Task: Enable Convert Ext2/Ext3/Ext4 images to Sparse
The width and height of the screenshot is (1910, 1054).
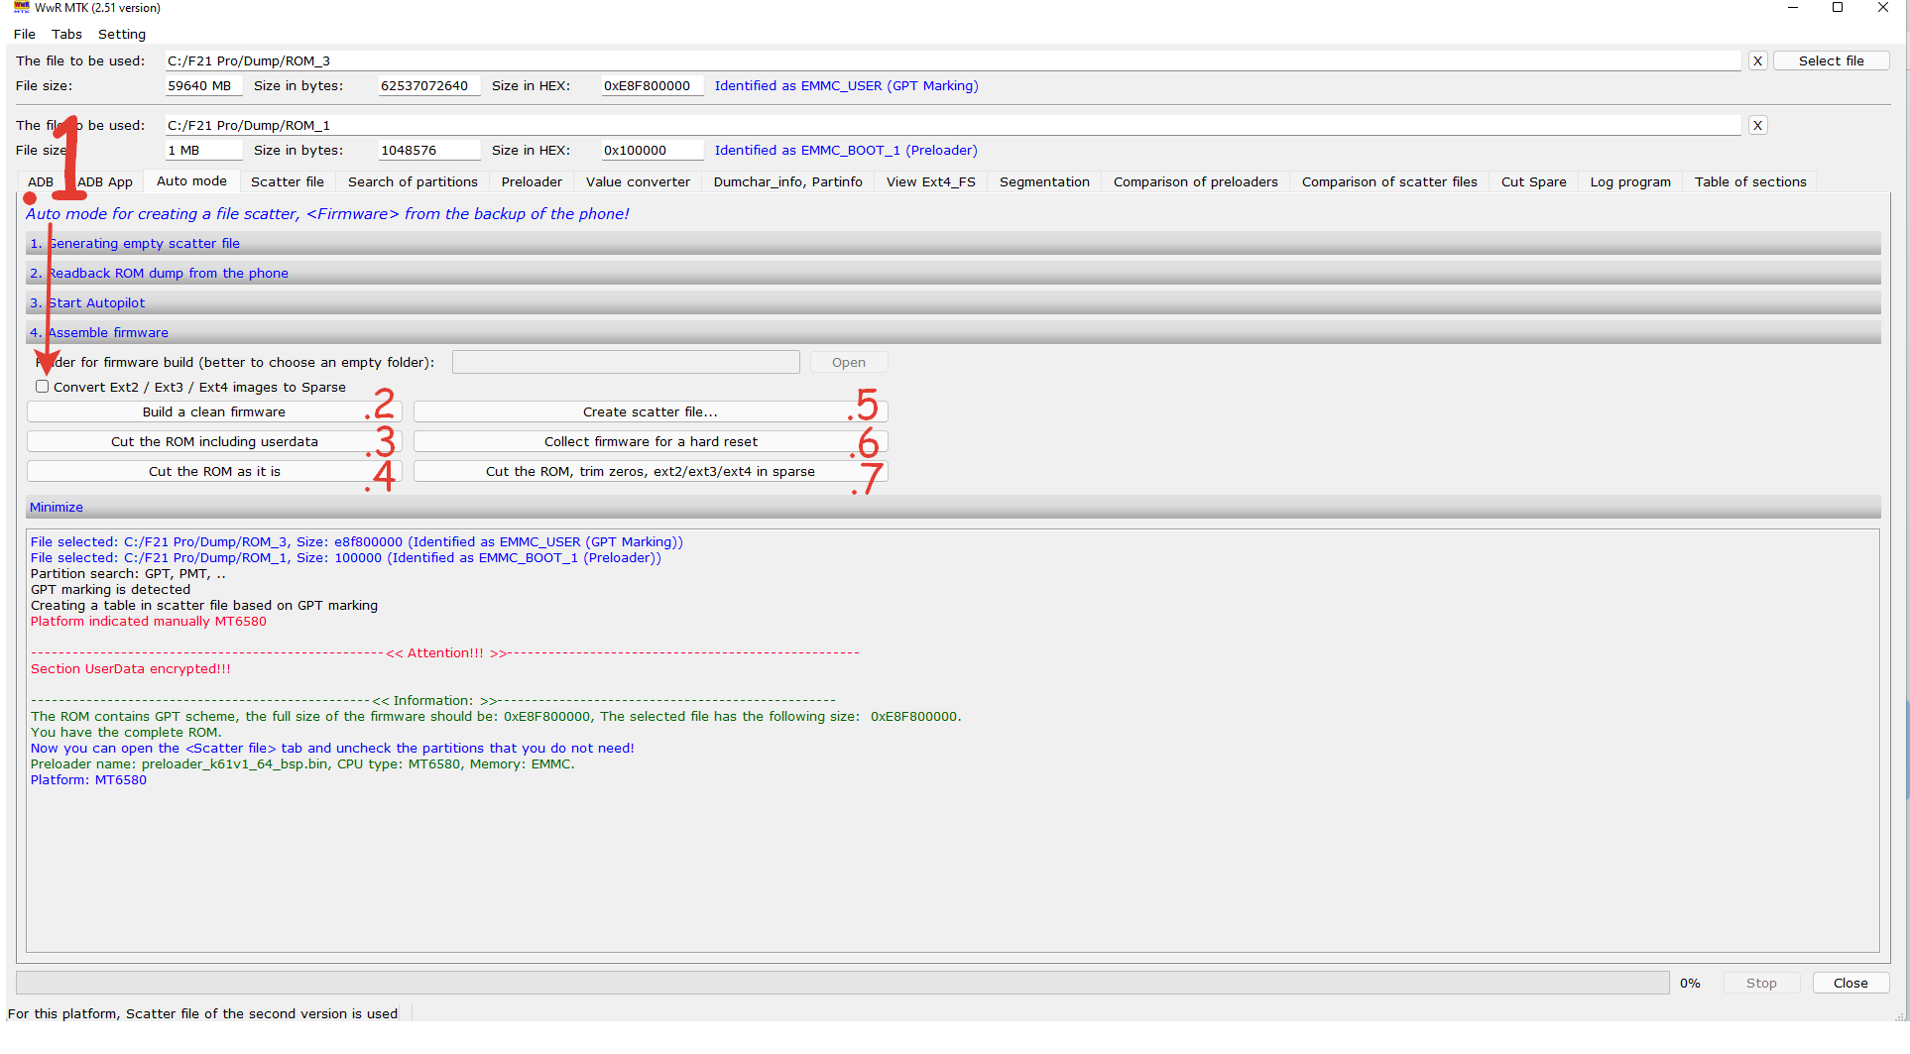Action: point(42,387)
